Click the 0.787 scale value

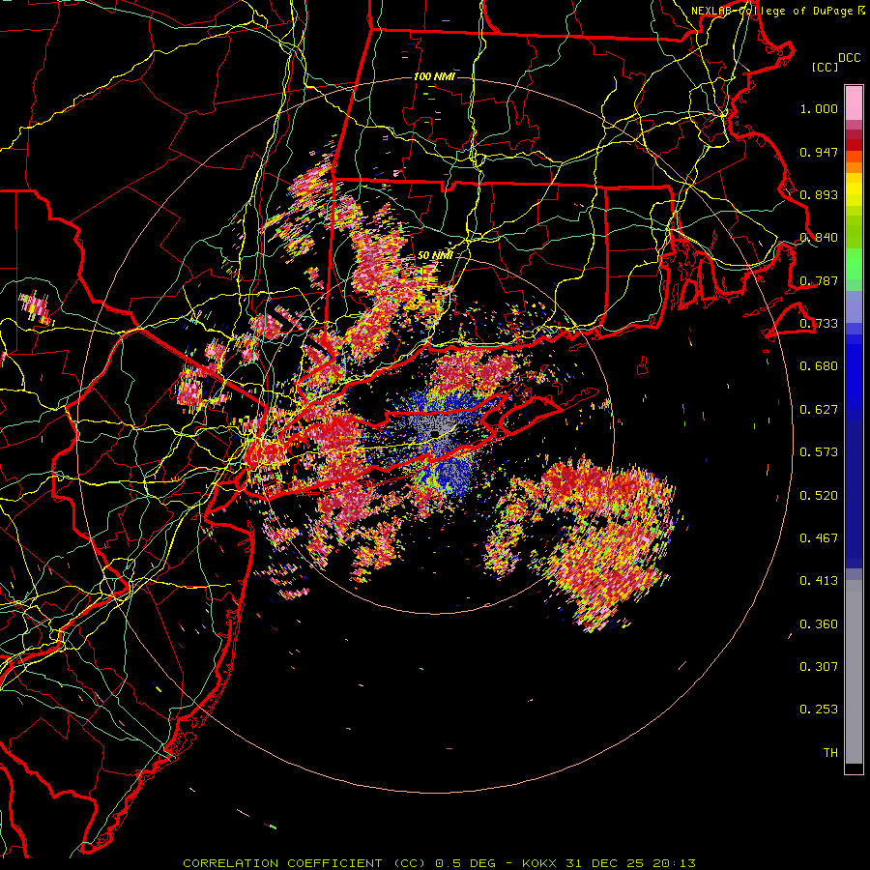(819, 280)
